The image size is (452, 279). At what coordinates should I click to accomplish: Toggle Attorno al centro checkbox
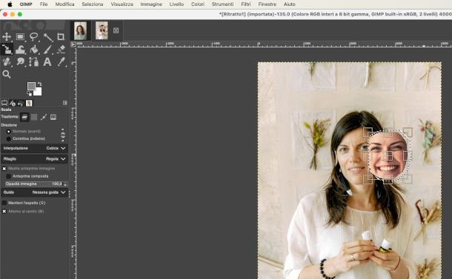4,212
